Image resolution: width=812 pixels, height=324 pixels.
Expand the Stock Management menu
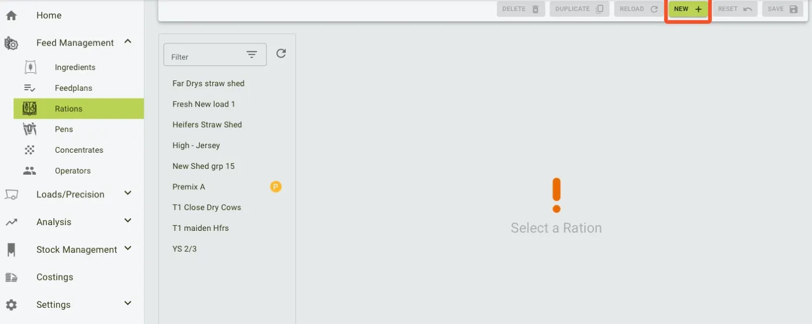pos(128,248)
